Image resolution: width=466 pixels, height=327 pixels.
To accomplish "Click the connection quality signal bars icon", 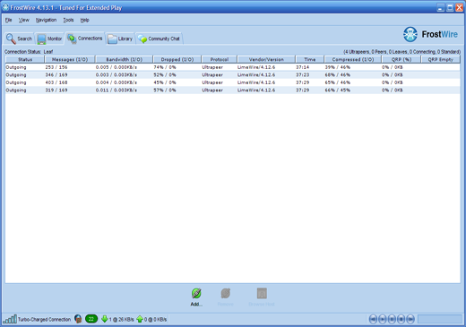I will tap(10, 319).
